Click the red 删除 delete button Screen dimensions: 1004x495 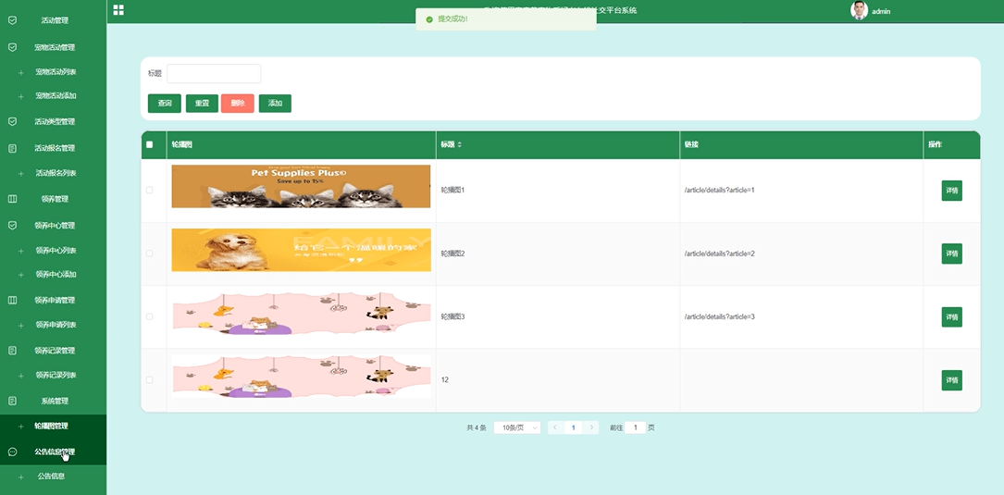pyautogui.click(x=238, y=103)
